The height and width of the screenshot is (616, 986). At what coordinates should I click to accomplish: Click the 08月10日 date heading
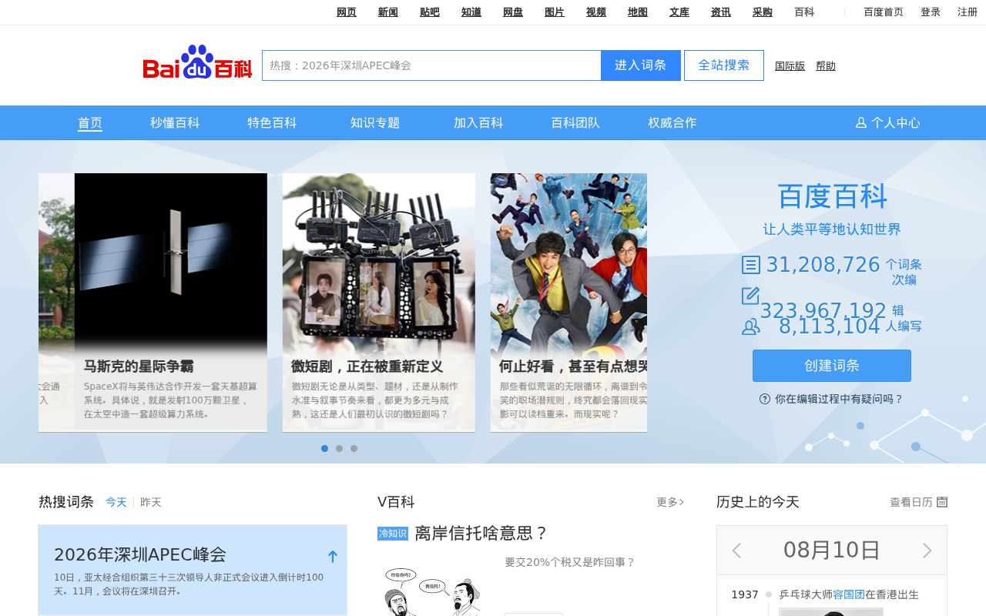pos(832,550)
